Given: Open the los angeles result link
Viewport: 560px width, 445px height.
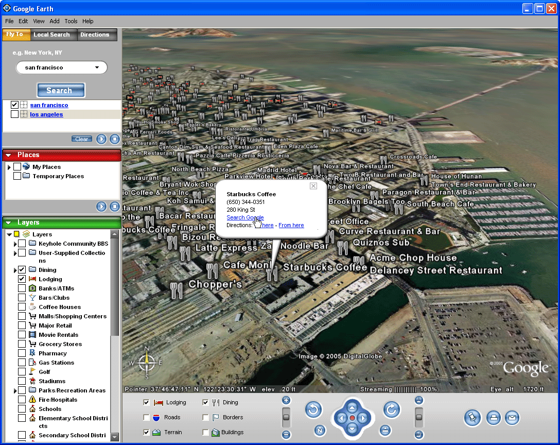Looking at the screenshot, I should [46, 114].
